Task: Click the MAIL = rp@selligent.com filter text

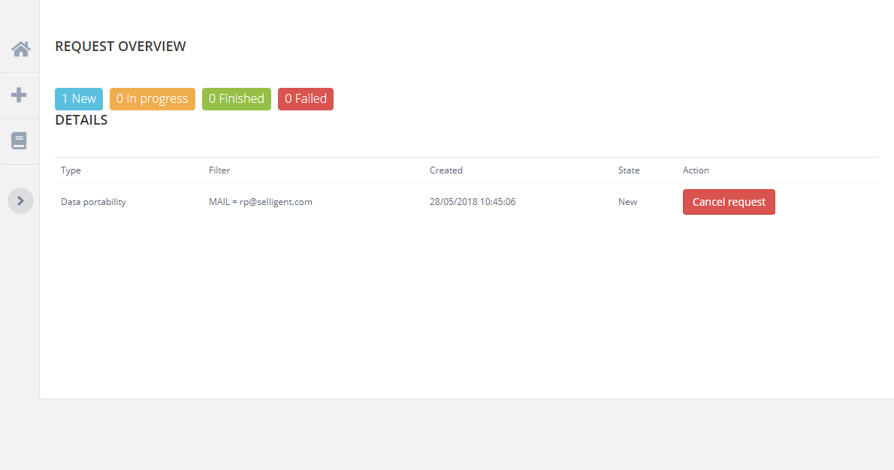Action: tap(260, 202)
